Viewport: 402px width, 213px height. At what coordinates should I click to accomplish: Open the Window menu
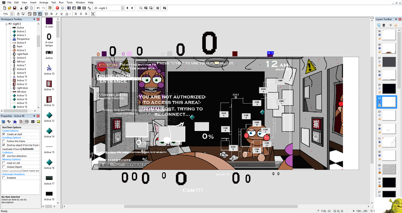click(x=80, y=2)
